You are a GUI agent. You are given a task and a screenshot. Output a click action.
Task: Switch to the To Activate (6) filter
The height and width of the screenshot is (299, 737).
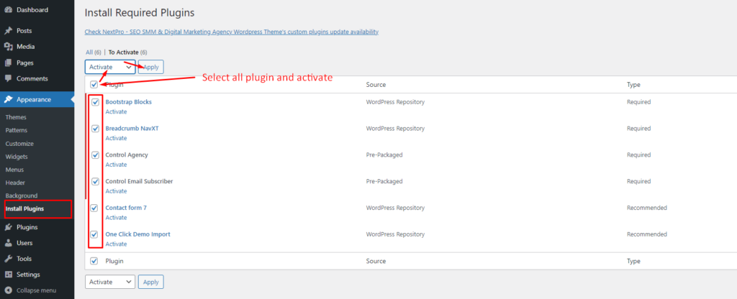click(128, 52)
